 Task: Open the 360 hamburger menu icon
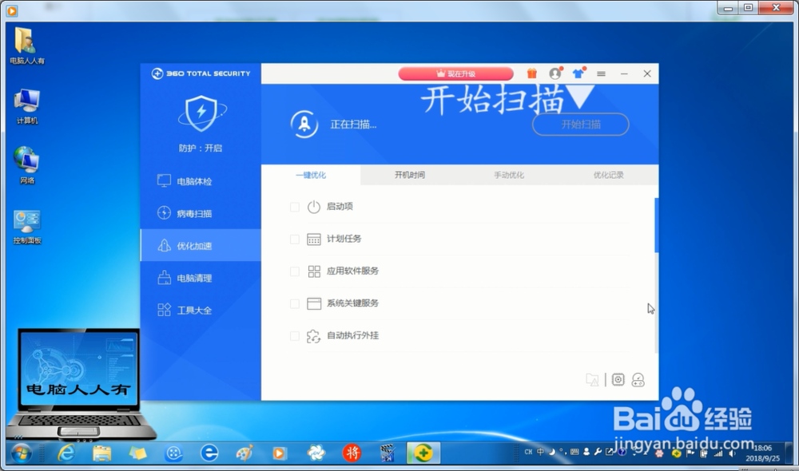pyautogui.click(x=602, y=73)
